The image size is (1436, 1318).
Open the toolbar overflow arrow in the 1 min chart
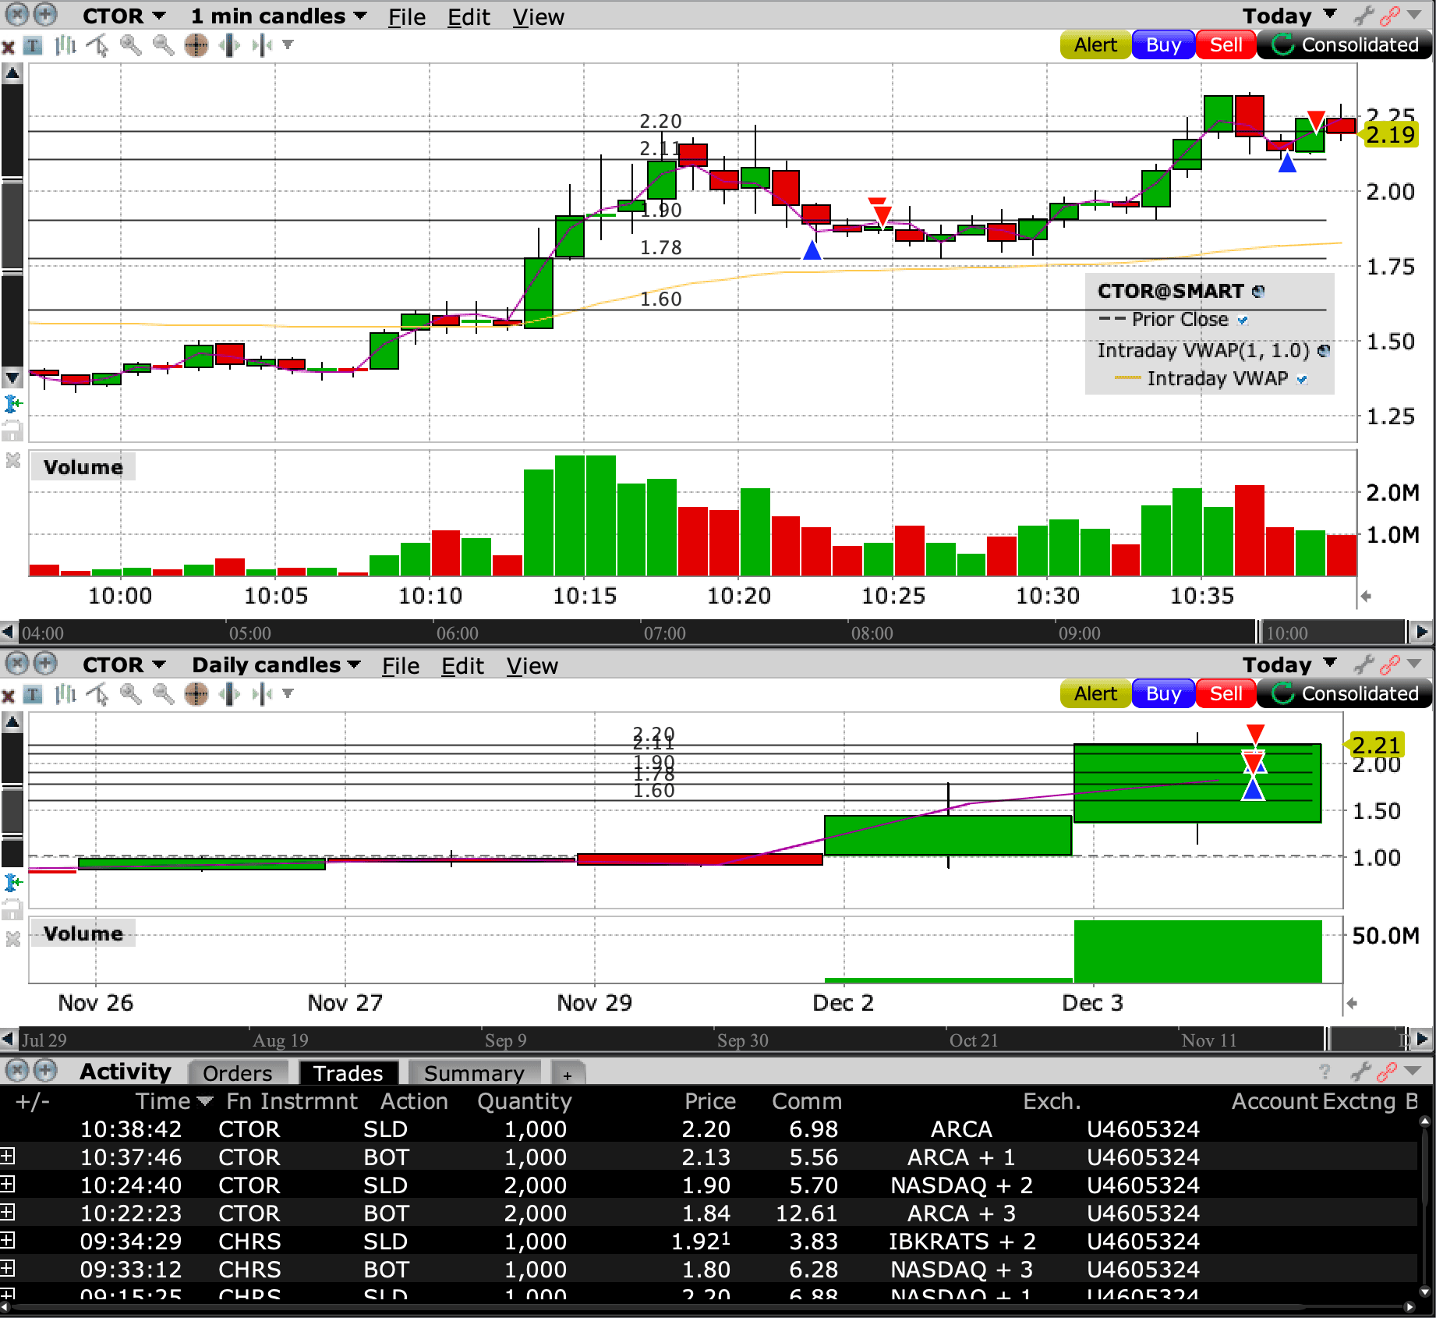point(288,45)
